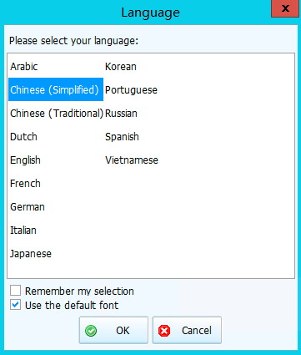The height and width of the screenshot is (355, 301).
Task: Confirm the language with the OK button
Action: (113, 331)
